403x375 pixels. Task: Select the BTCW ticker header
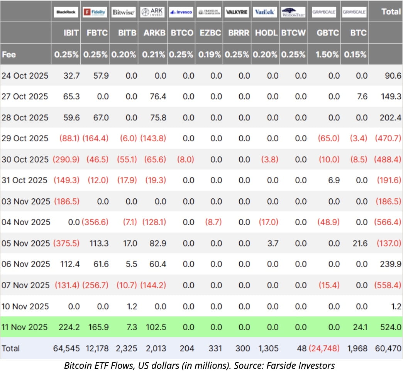(x=293, y=33)
